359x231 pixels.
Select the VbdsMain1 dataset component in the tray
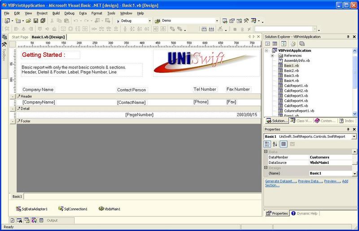coord(109,209)
